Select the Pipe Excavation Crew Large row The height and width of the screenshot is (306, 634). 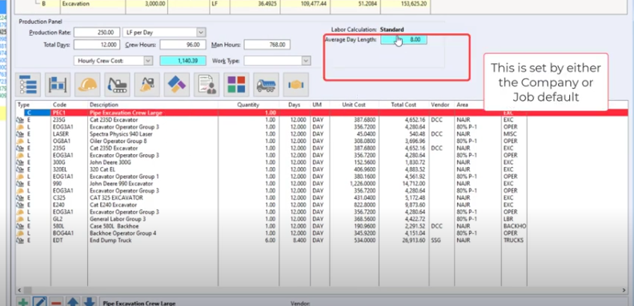click(x=323, y=113)
